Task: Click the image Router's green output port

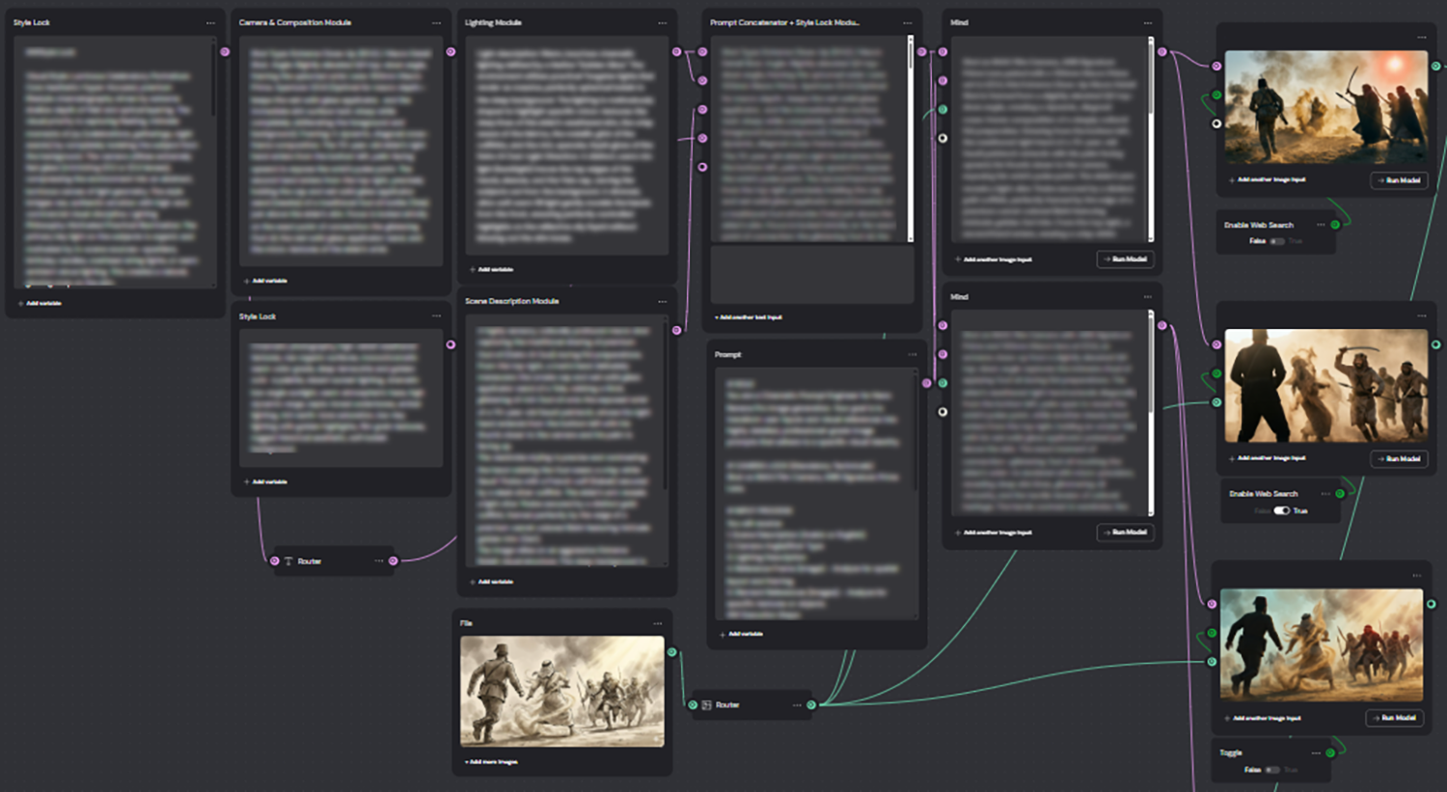Action: (811, 705)
